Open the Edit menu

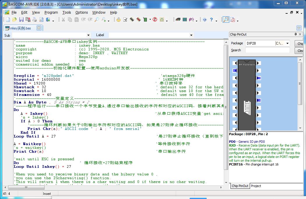24,13
